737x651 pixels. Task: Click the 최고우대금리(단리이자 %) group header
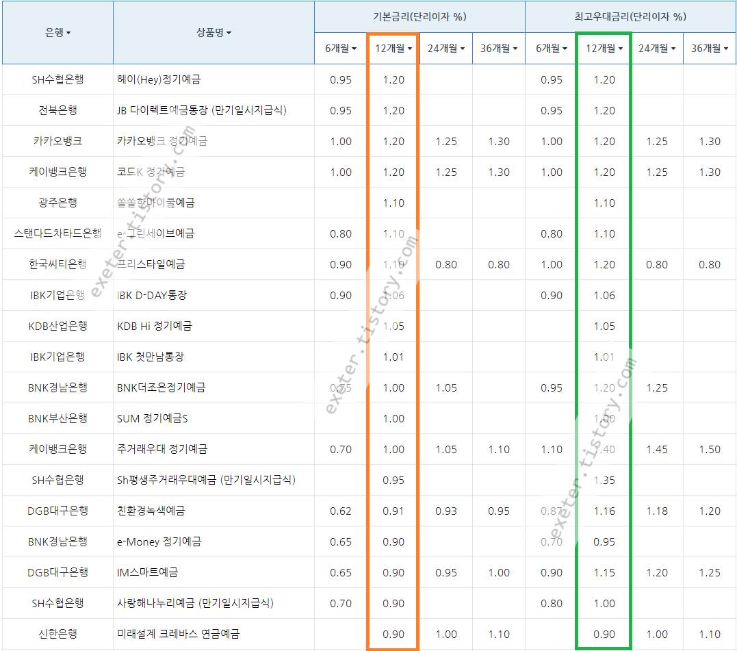(630, 17)
